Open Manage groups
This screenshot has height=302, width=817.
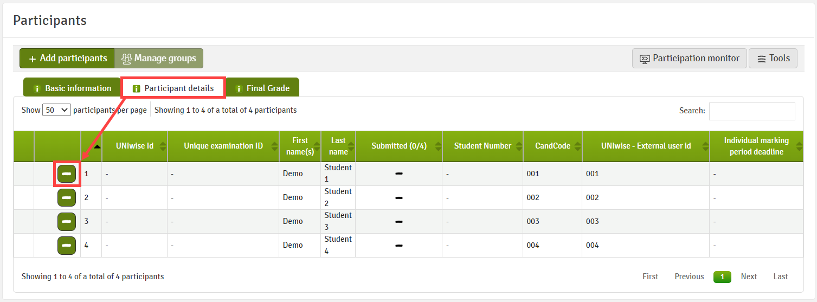pos(159,59)
